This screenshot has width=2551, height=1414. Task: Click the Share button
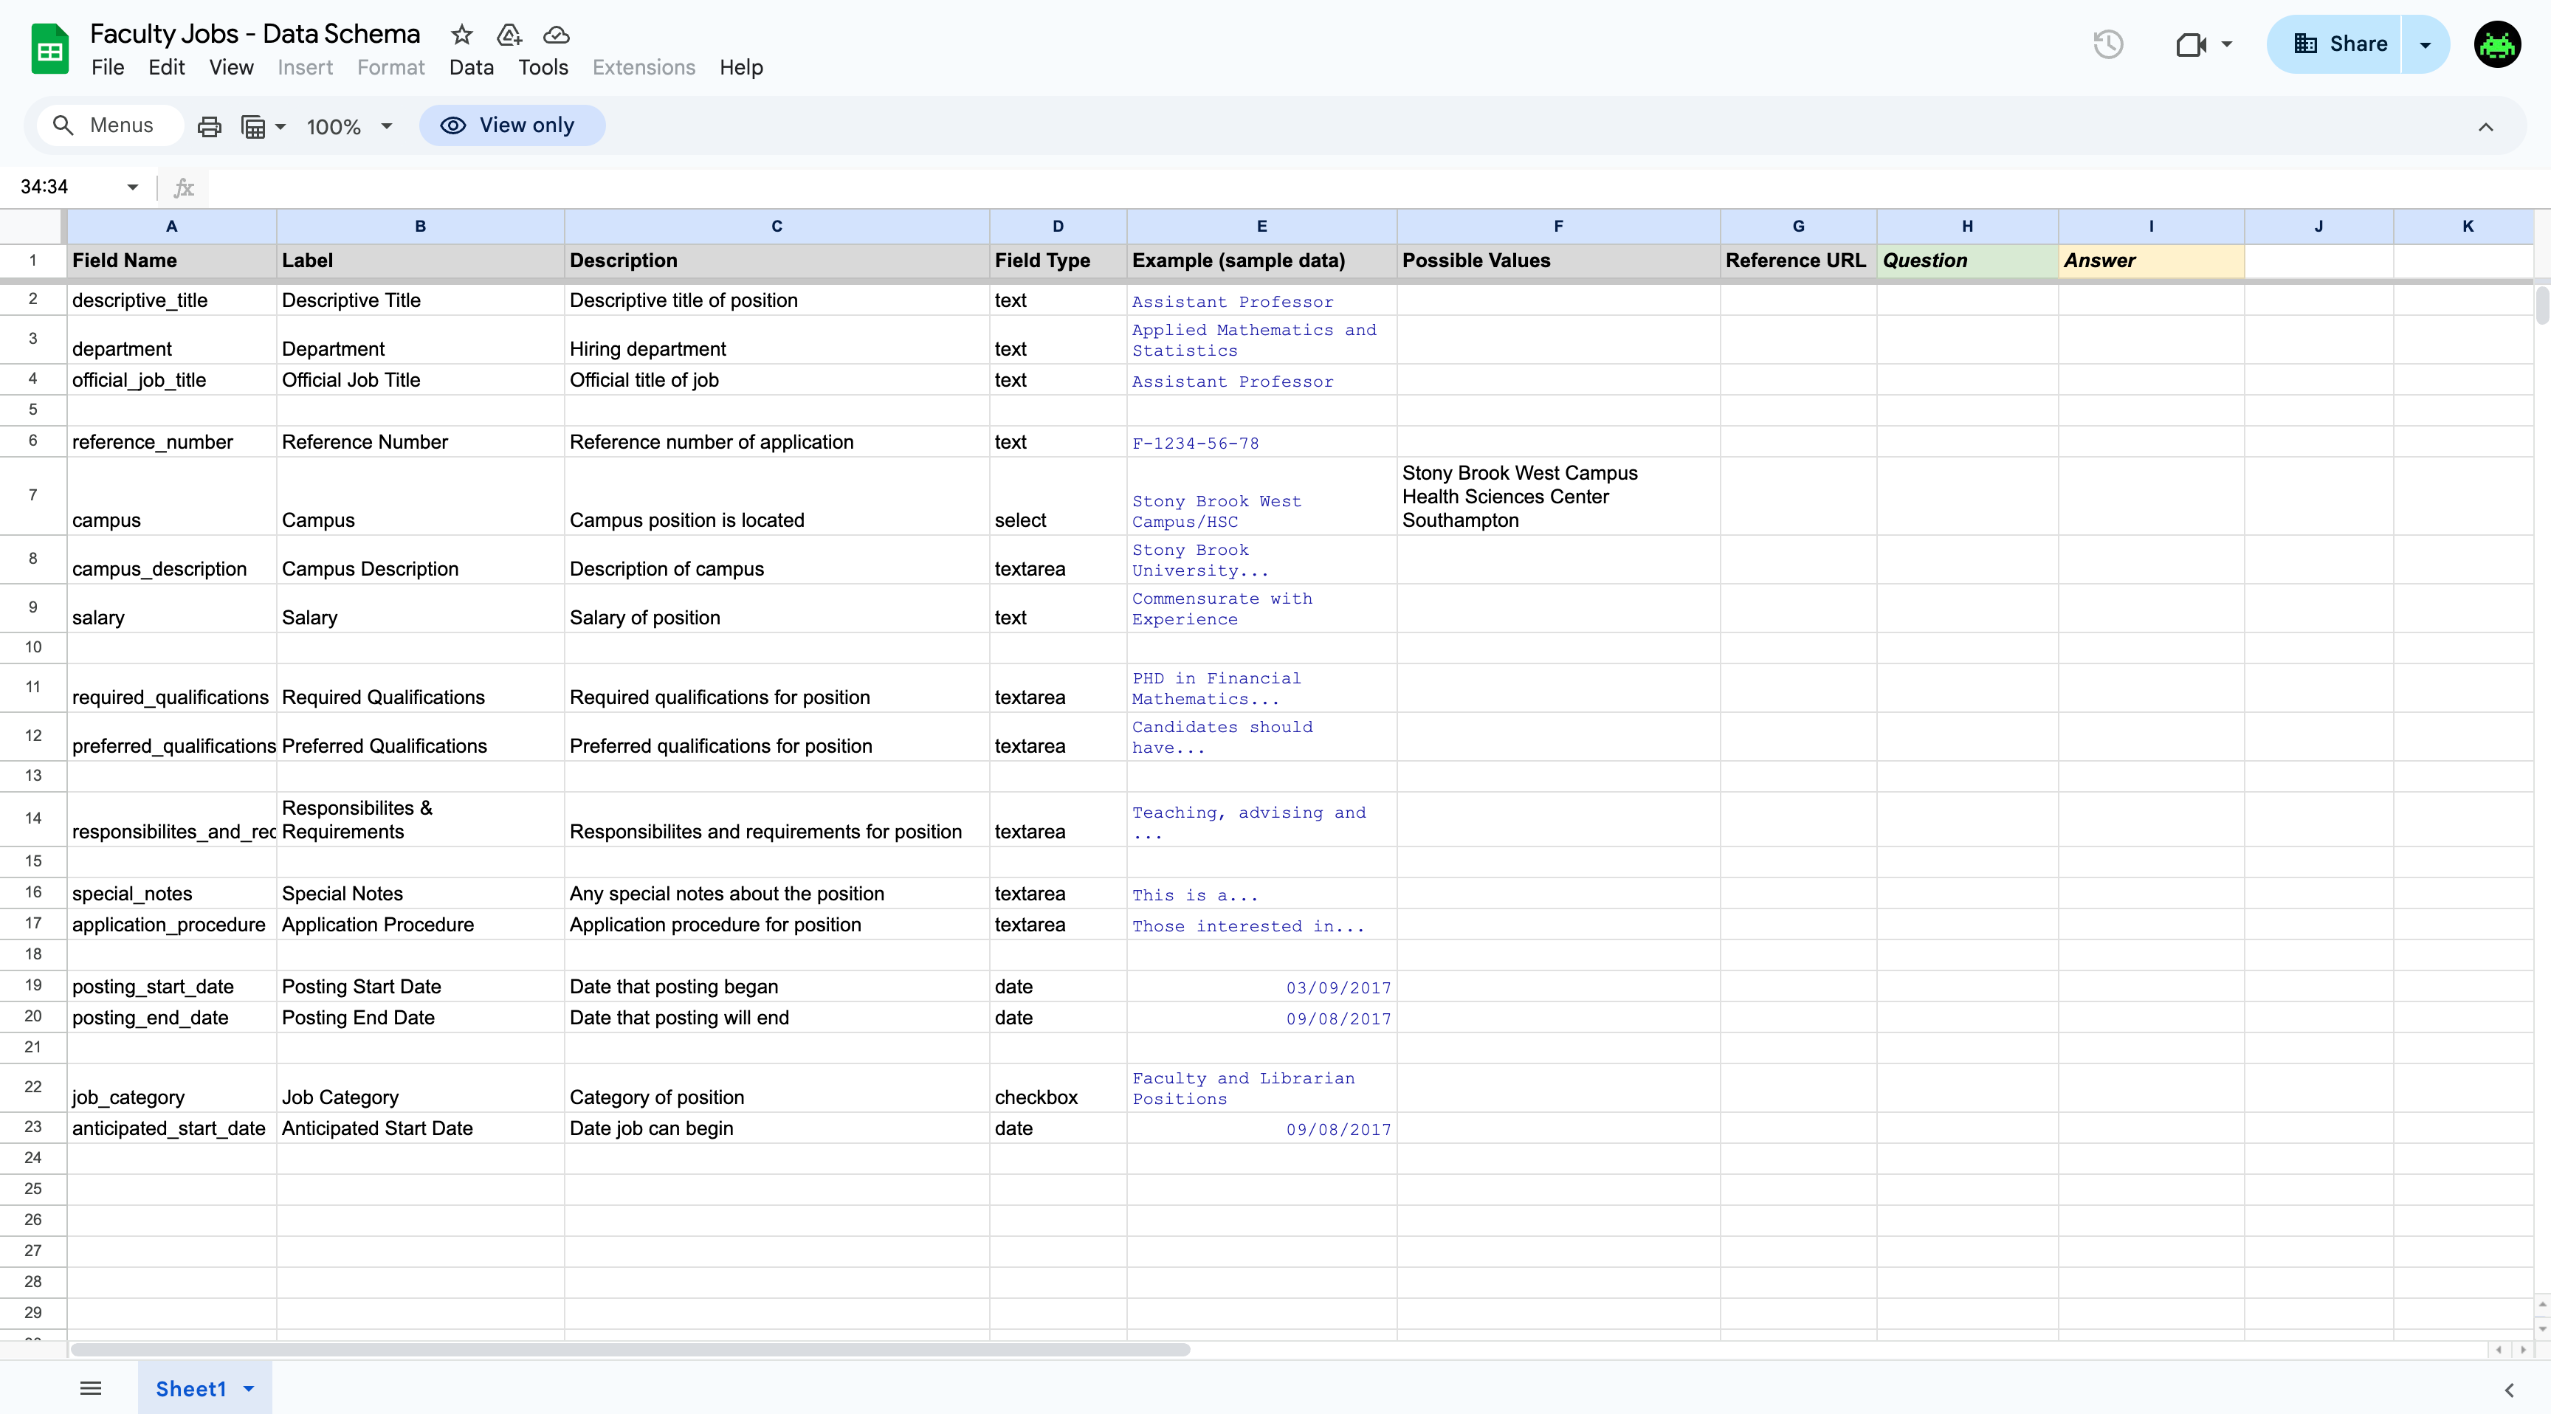2337,44
